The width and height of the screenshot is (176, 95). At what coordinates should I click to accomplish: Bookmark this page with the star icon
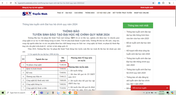[x=153, y=3]
